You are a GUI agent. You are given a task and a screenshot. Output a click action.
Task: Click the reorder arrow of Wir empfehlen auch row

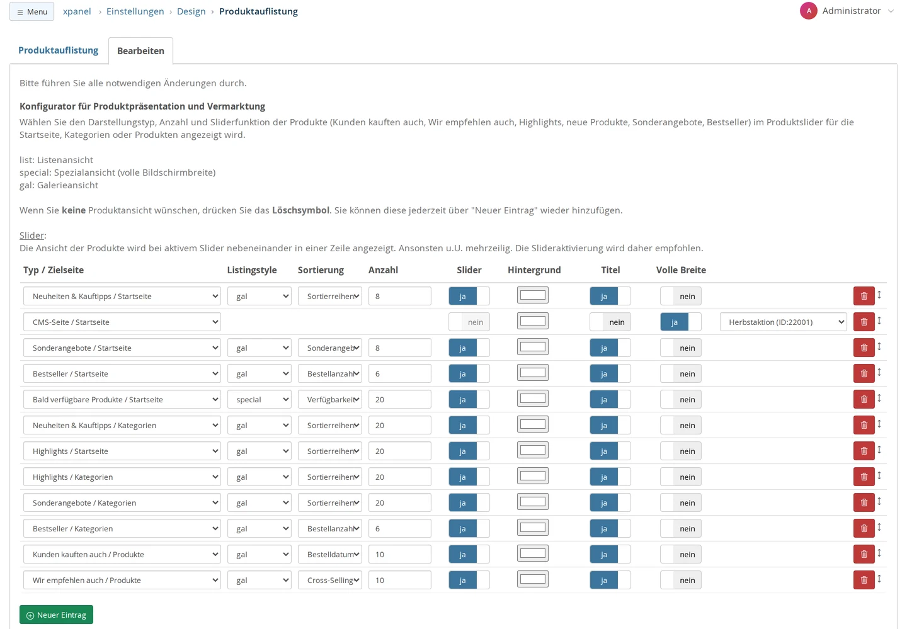click(x=879, y=579)
